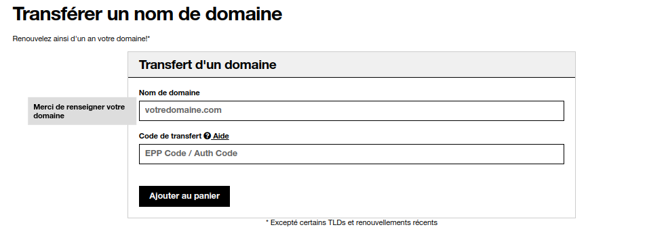Click the gray header bar of the transfer form
Viewport: 647px width, 244px height.
pyautogui.click(x=351, y=65)
